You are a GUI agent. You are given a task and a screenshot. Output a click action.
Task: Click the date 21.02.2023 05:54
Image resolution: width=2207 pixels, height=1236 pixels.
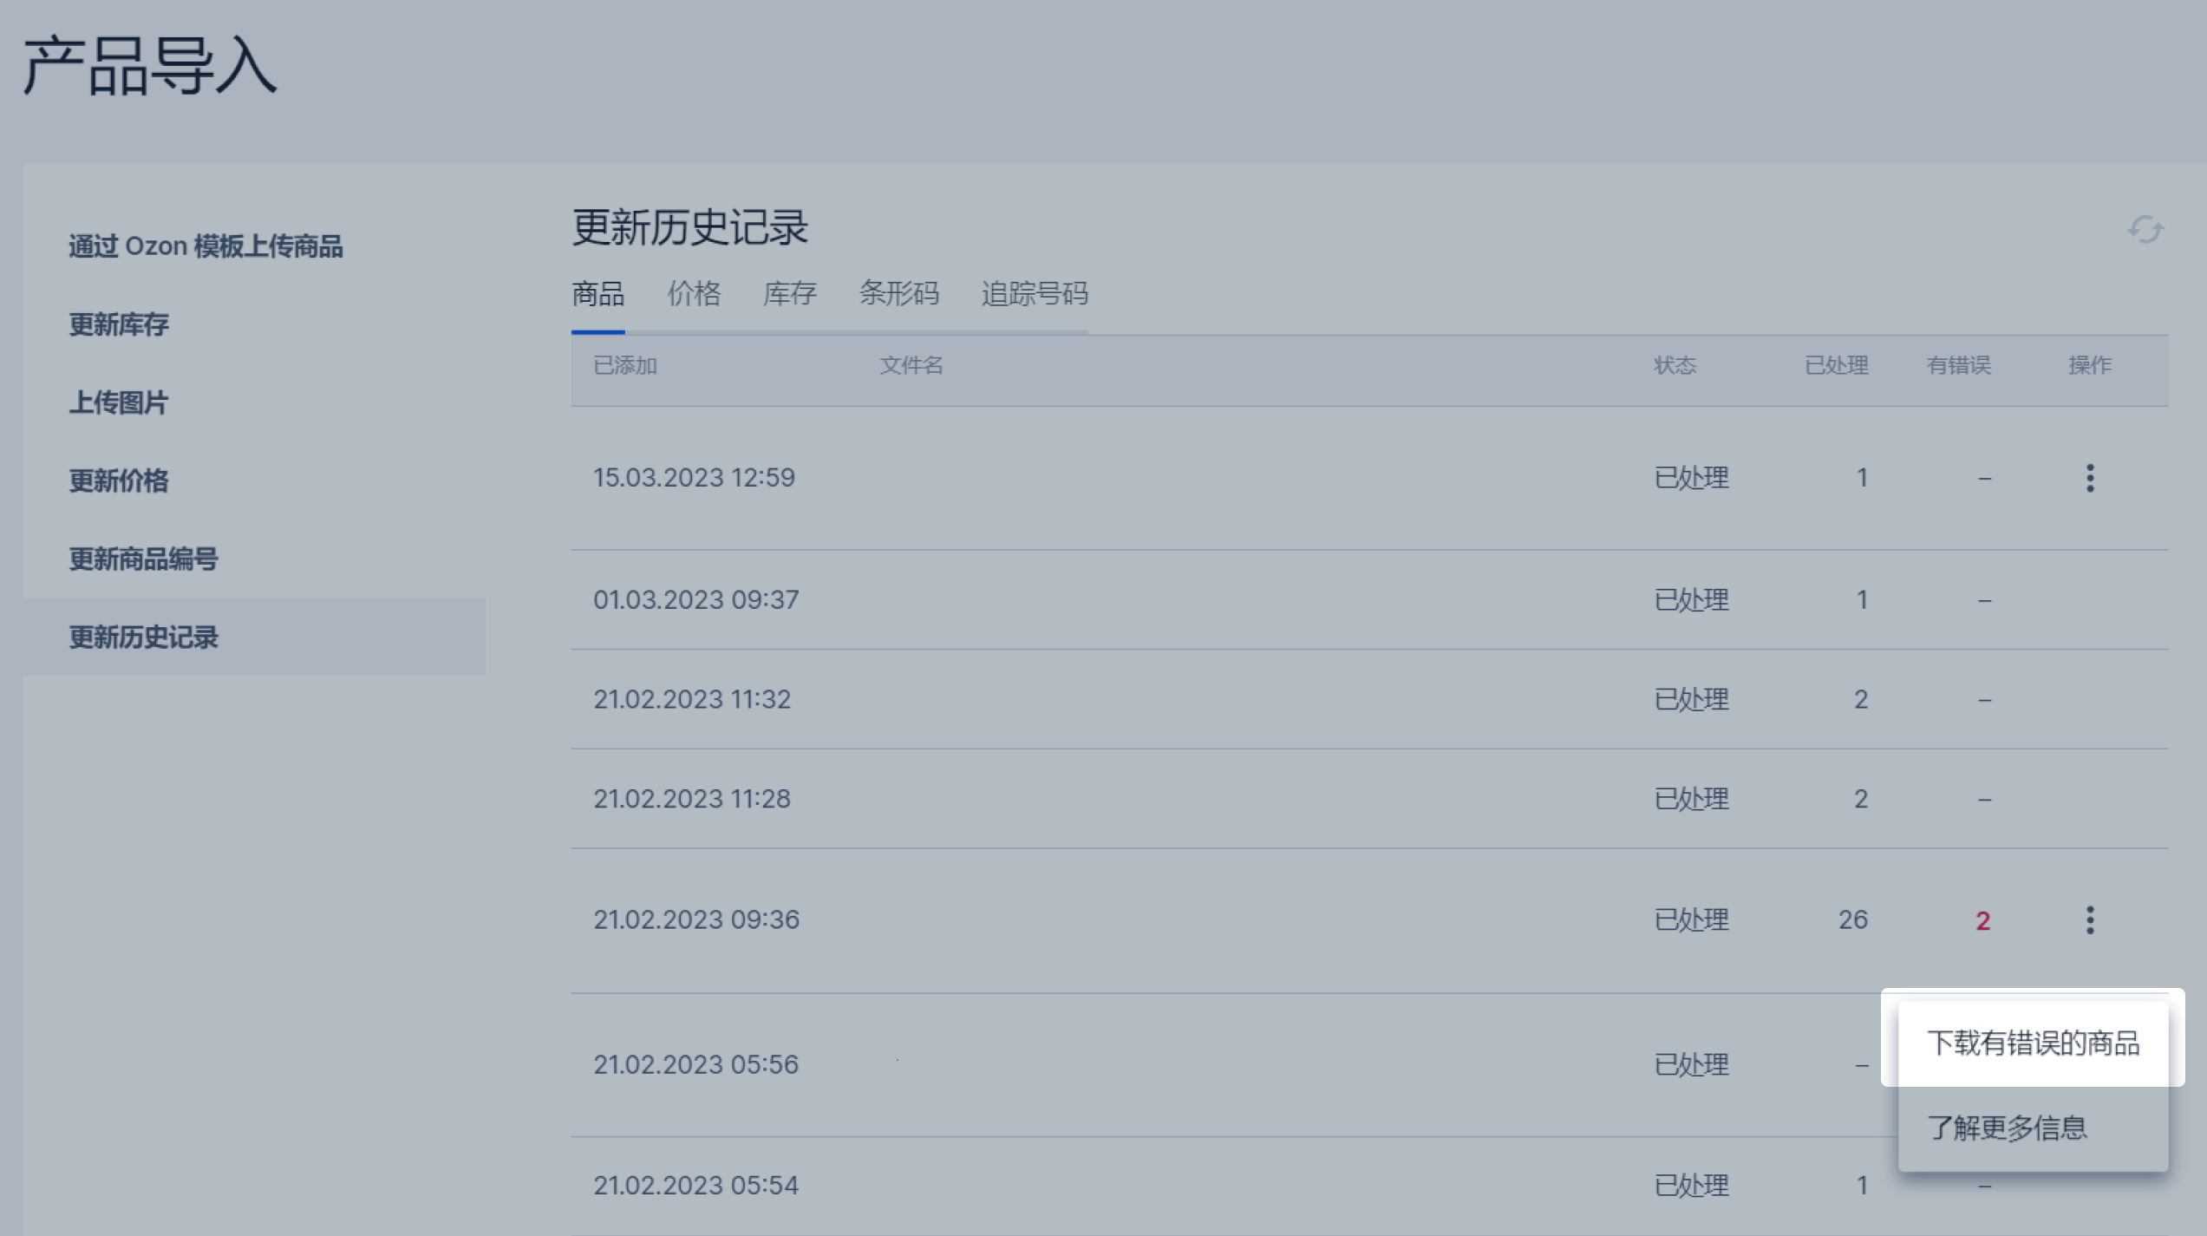pos(695,1185)
